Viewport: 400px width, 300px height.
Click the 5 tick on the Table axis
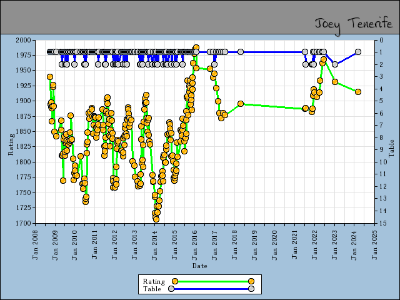pyautogui.click(x=382, y=101)
